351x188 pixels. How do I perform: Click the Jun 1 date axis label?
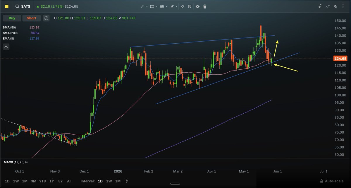click(x=278, y=171)
